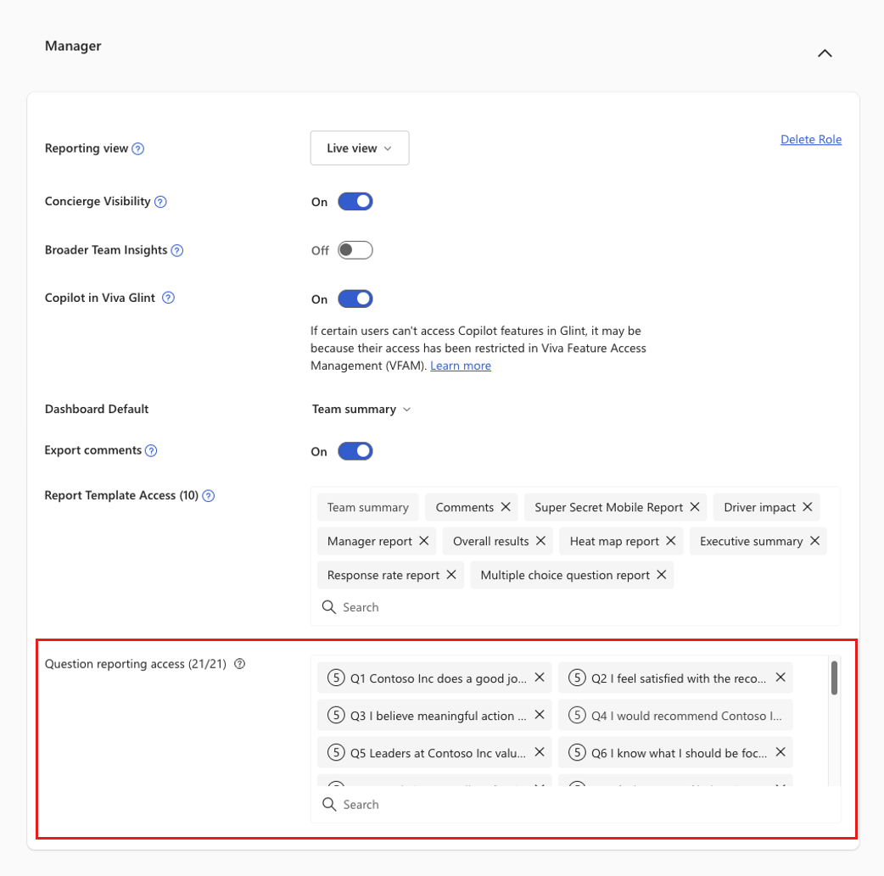The width and height of the screenshot is (884, 876).
Task: Click the Delete Role link
Action: [x=810, y=139]
